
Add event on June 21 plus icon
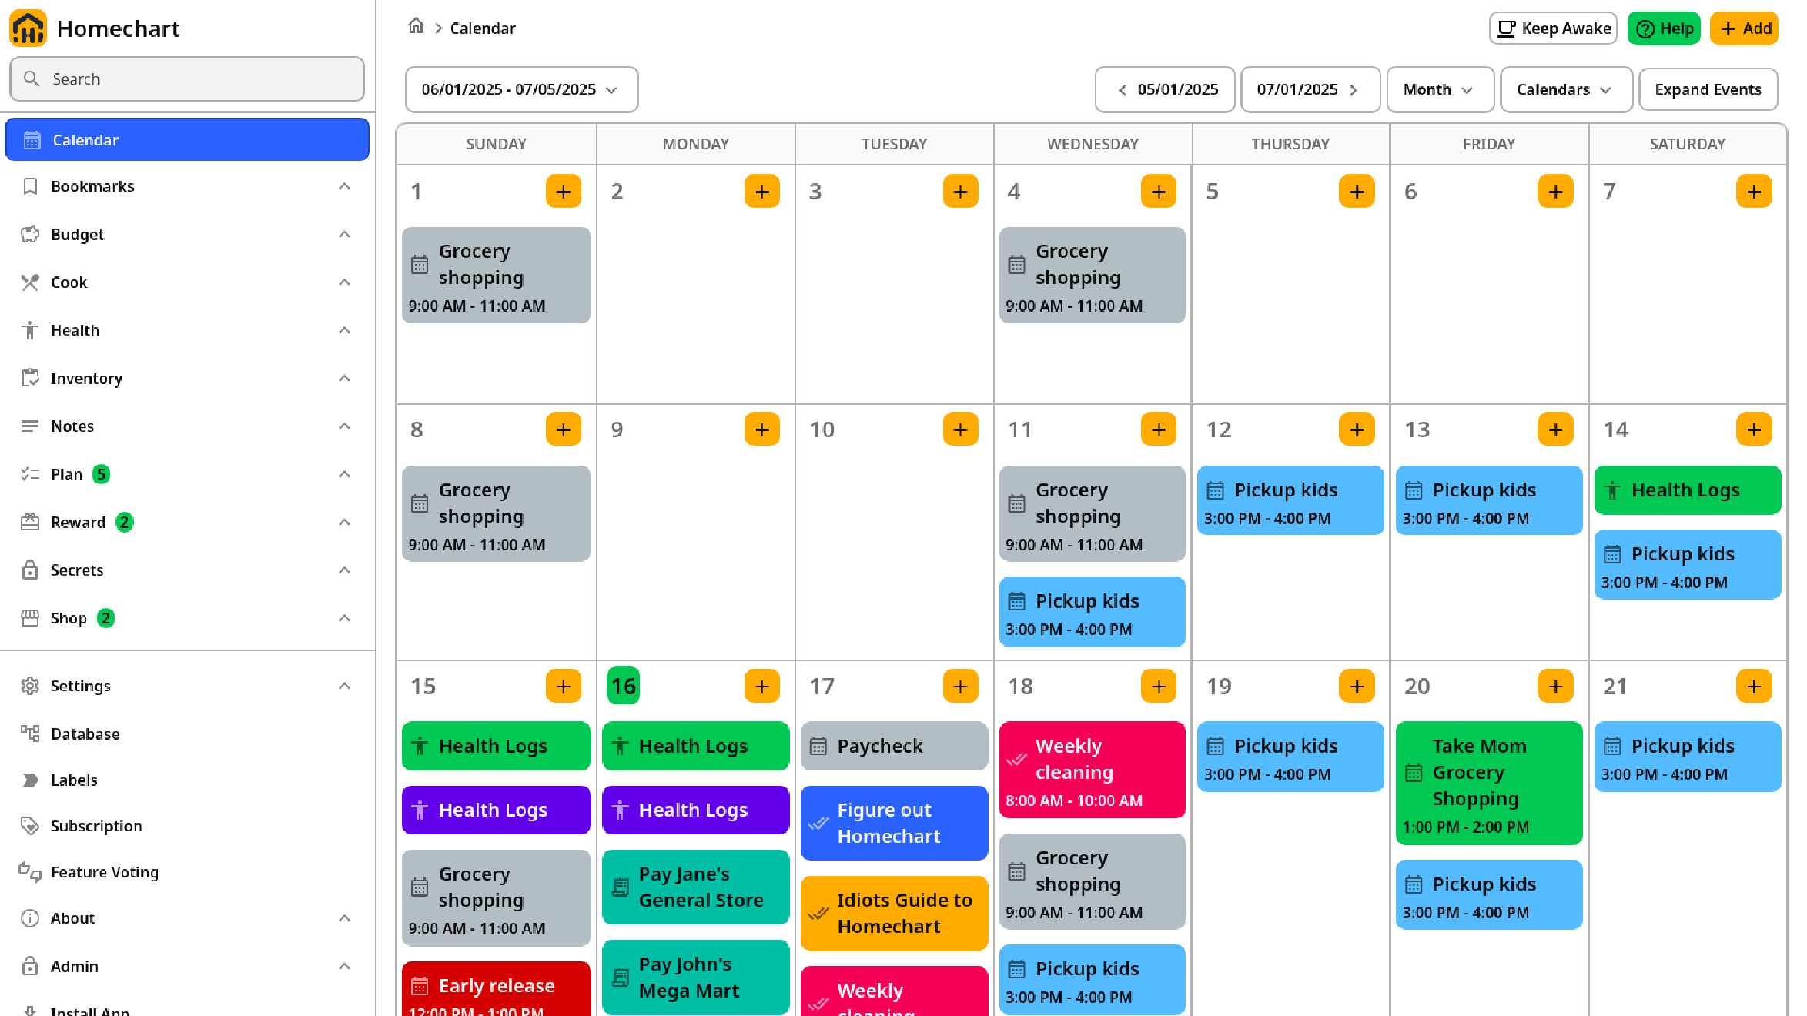(x=1754, y=686)
